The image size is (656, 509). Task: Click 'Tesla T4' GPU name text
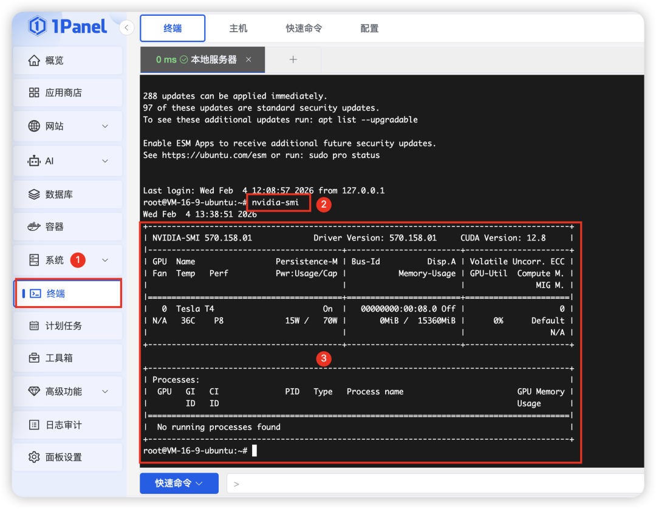coord(195,309)
